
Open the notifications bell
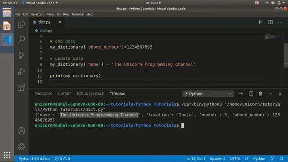click(281, 159)
